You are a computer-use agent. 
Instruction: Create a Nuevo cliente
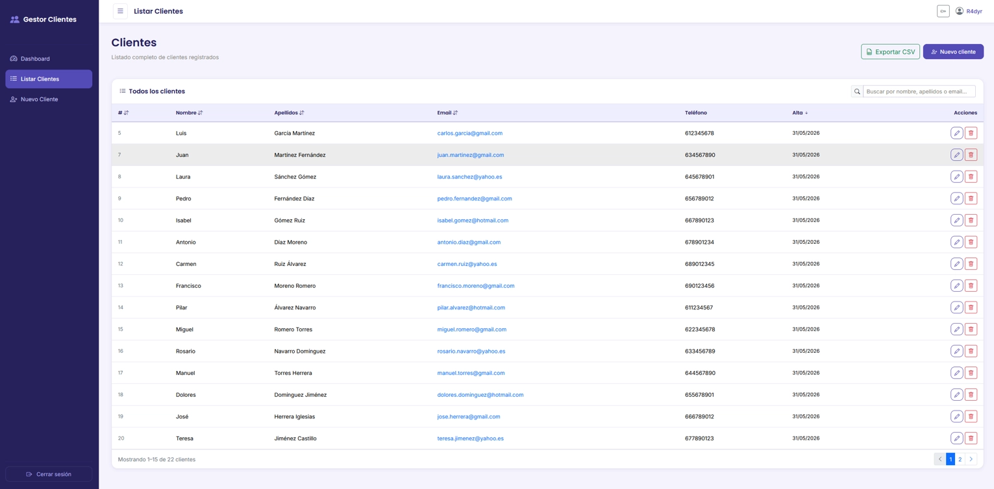click(x=953, y=52)
